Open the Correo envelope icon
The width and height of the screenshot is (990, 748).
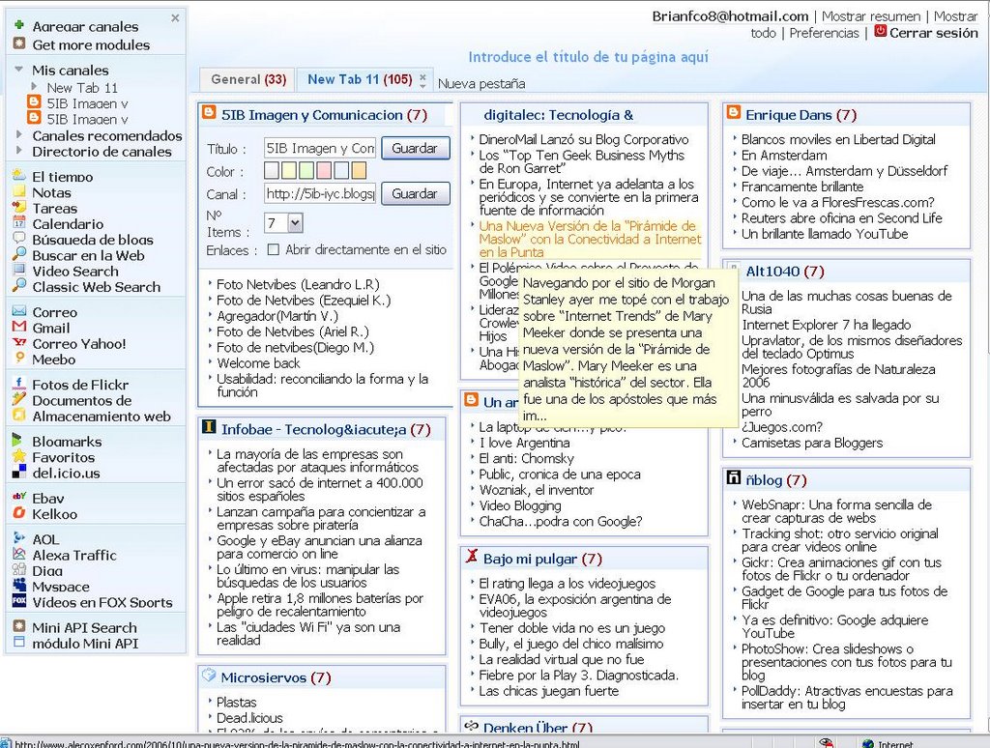point(19,311)
